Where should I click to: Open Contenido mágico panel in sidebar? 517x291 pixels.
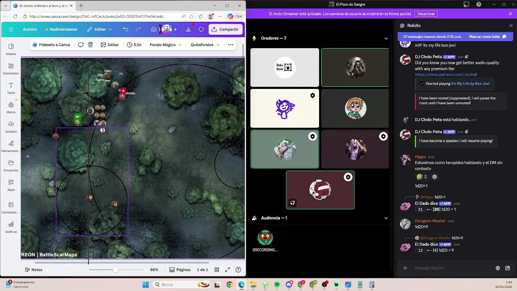coord(11,208)
